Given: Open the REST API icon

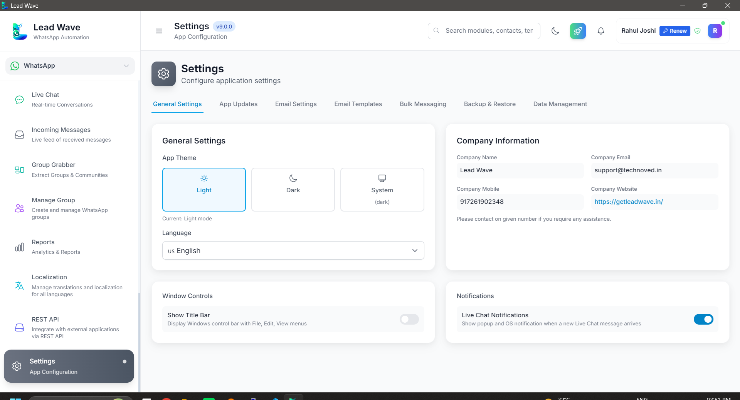Looking at the screenshot, I should coord(19,327).
